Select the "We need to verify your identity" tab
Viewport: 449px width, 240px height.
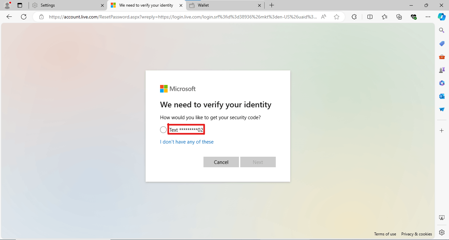[146, 5]
